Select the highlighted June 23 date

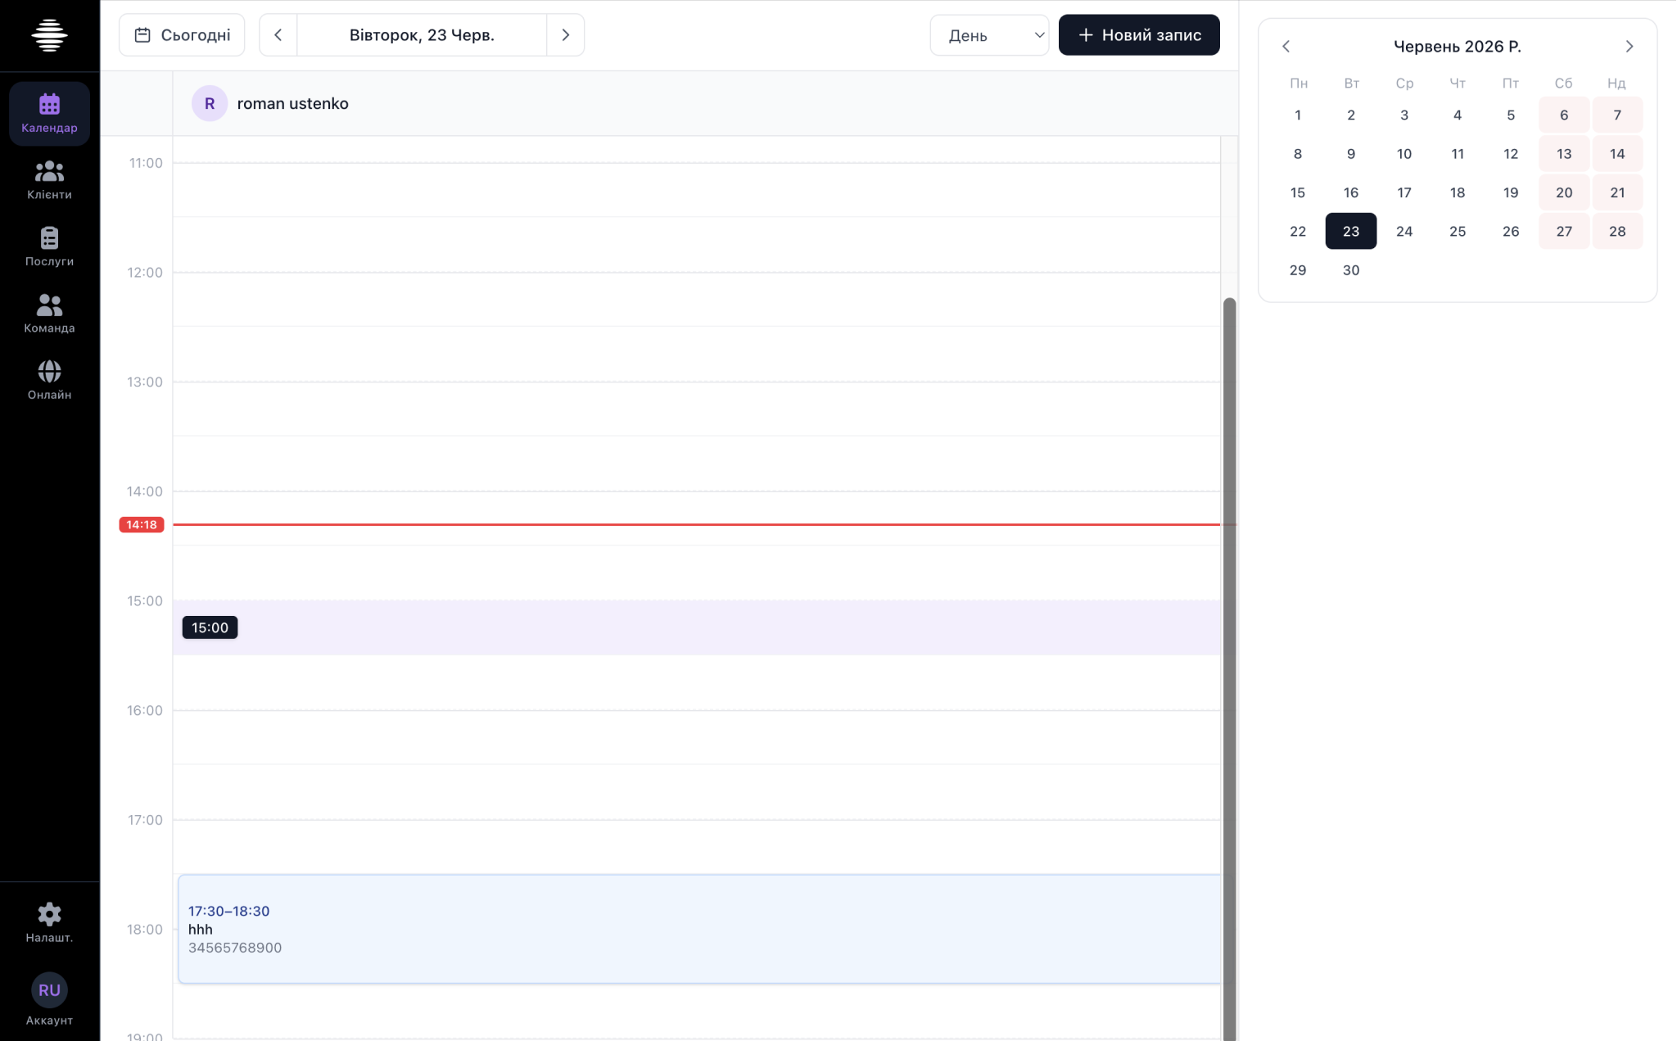click(x=1351, y=231)
